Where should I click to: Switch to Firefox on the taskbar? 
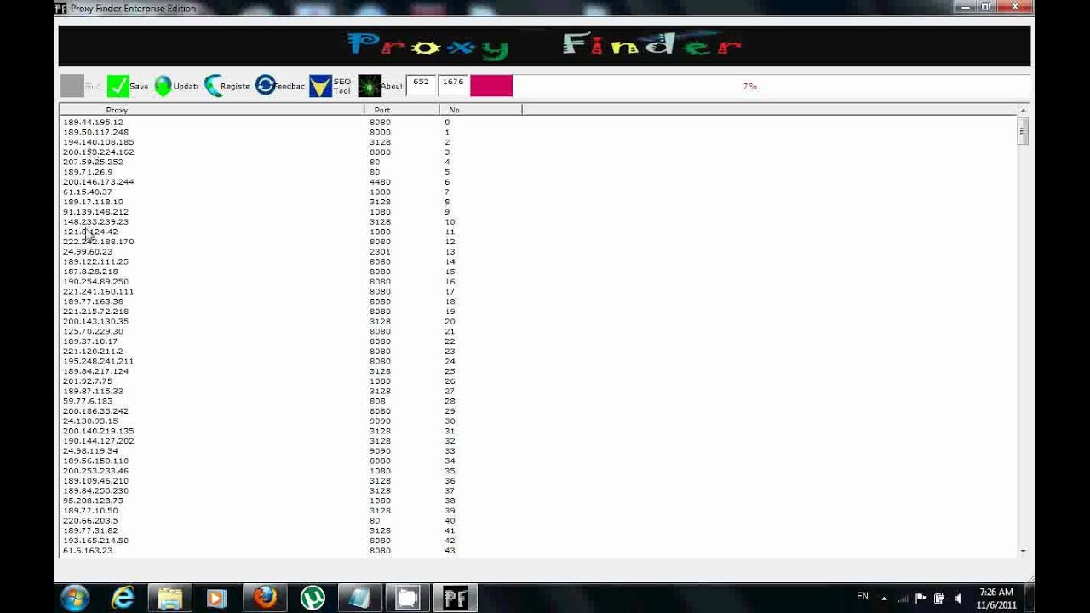point(265,599)
